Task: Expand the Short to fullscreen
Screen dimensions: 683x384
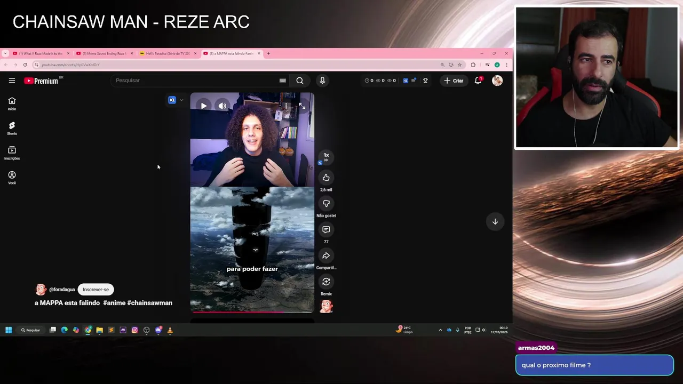Action: (302, 106)
